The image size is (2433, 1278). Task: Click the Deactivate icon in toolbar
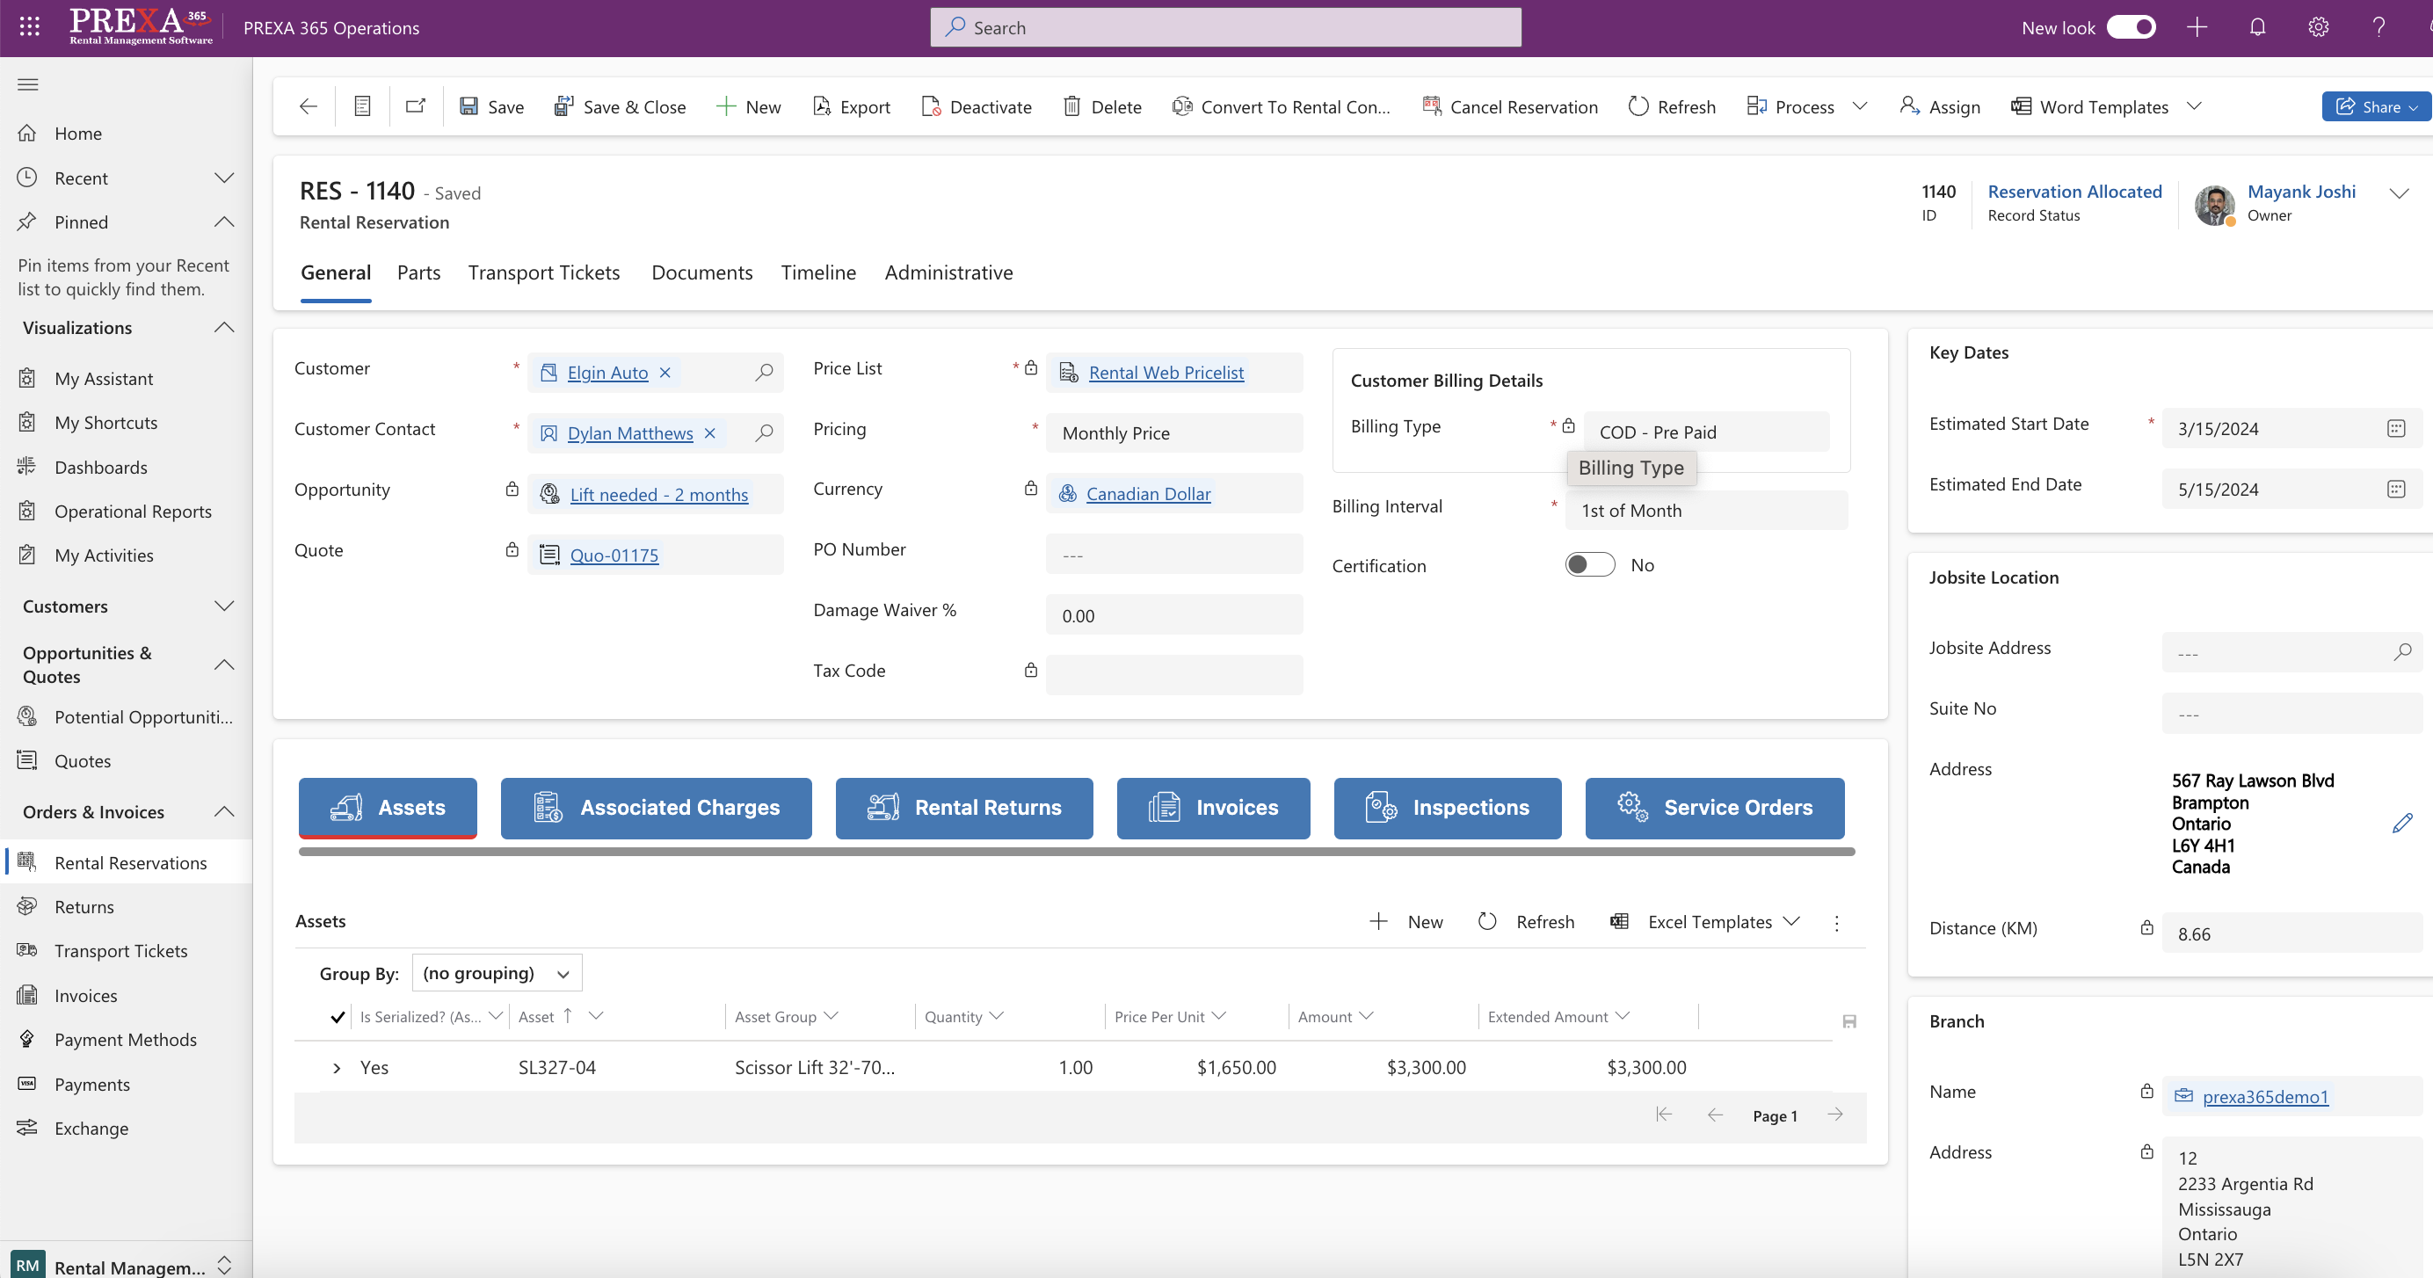[x=930, y=106]
